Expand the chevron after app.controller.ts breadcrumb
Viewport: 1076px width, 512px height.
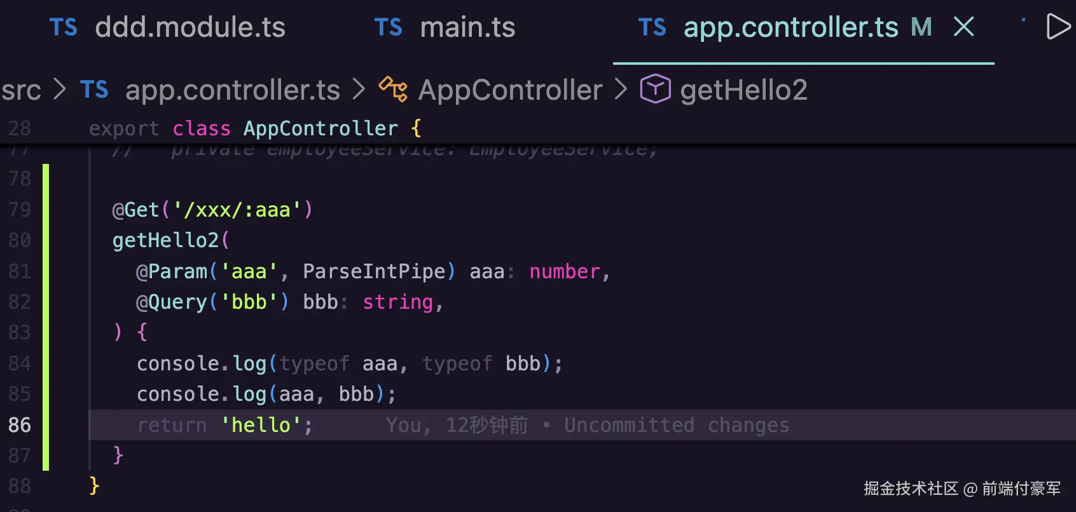click(359, 90)
